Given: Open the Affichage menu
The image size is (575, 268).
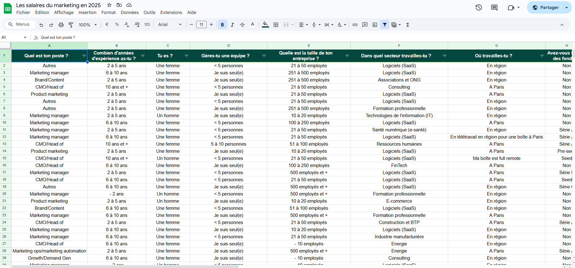Looking at the screenshot, I should [x=64, y=12].
